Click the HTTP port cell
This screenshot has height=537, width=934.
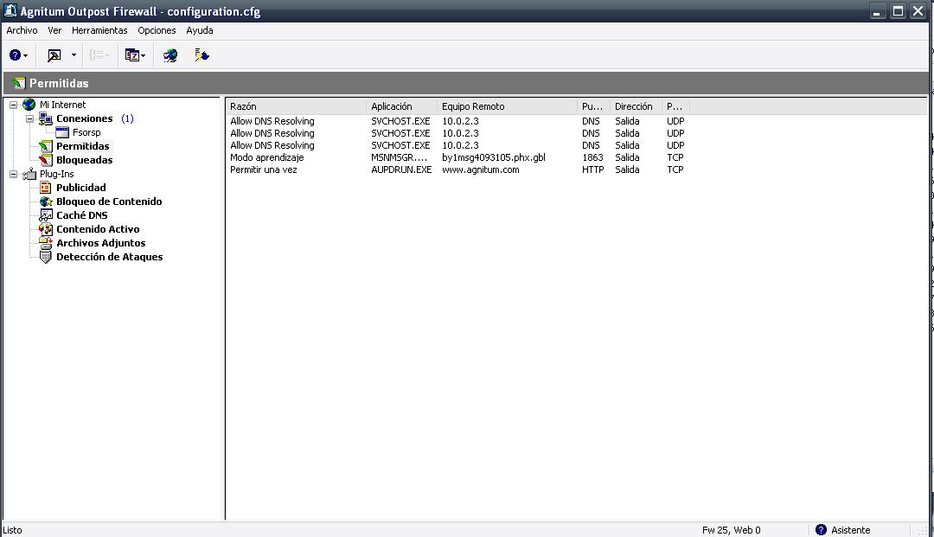593,169
